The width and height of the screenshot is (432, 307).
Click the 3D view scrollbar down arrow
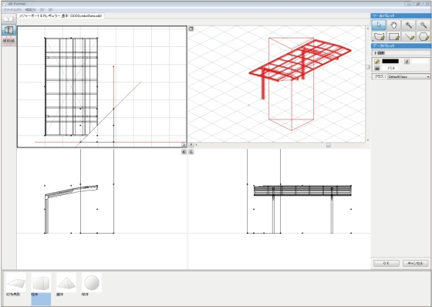(x=368, y=140)
